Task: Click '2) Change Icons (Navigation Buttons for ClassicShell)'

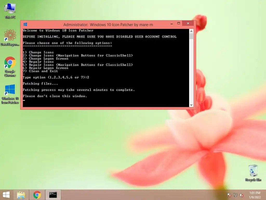Action: click(x=78, y=55)
